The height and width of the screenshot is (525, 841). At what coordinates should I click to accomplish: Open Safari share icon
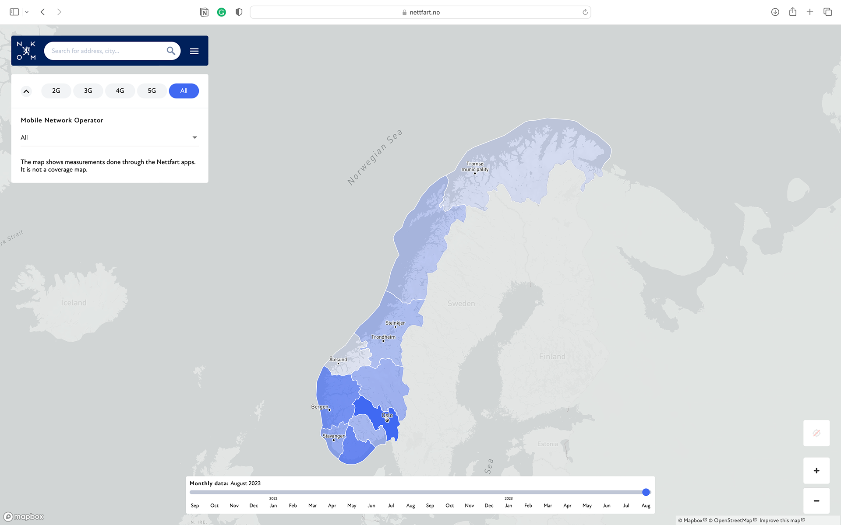[792, 12]
